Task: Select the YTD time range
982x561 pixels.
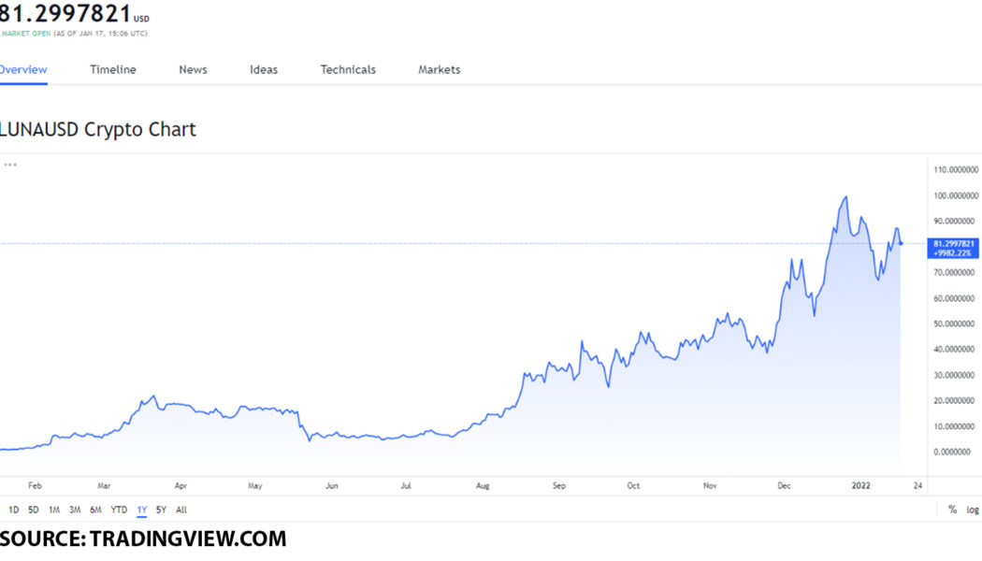Action: [x=118, y=510]
